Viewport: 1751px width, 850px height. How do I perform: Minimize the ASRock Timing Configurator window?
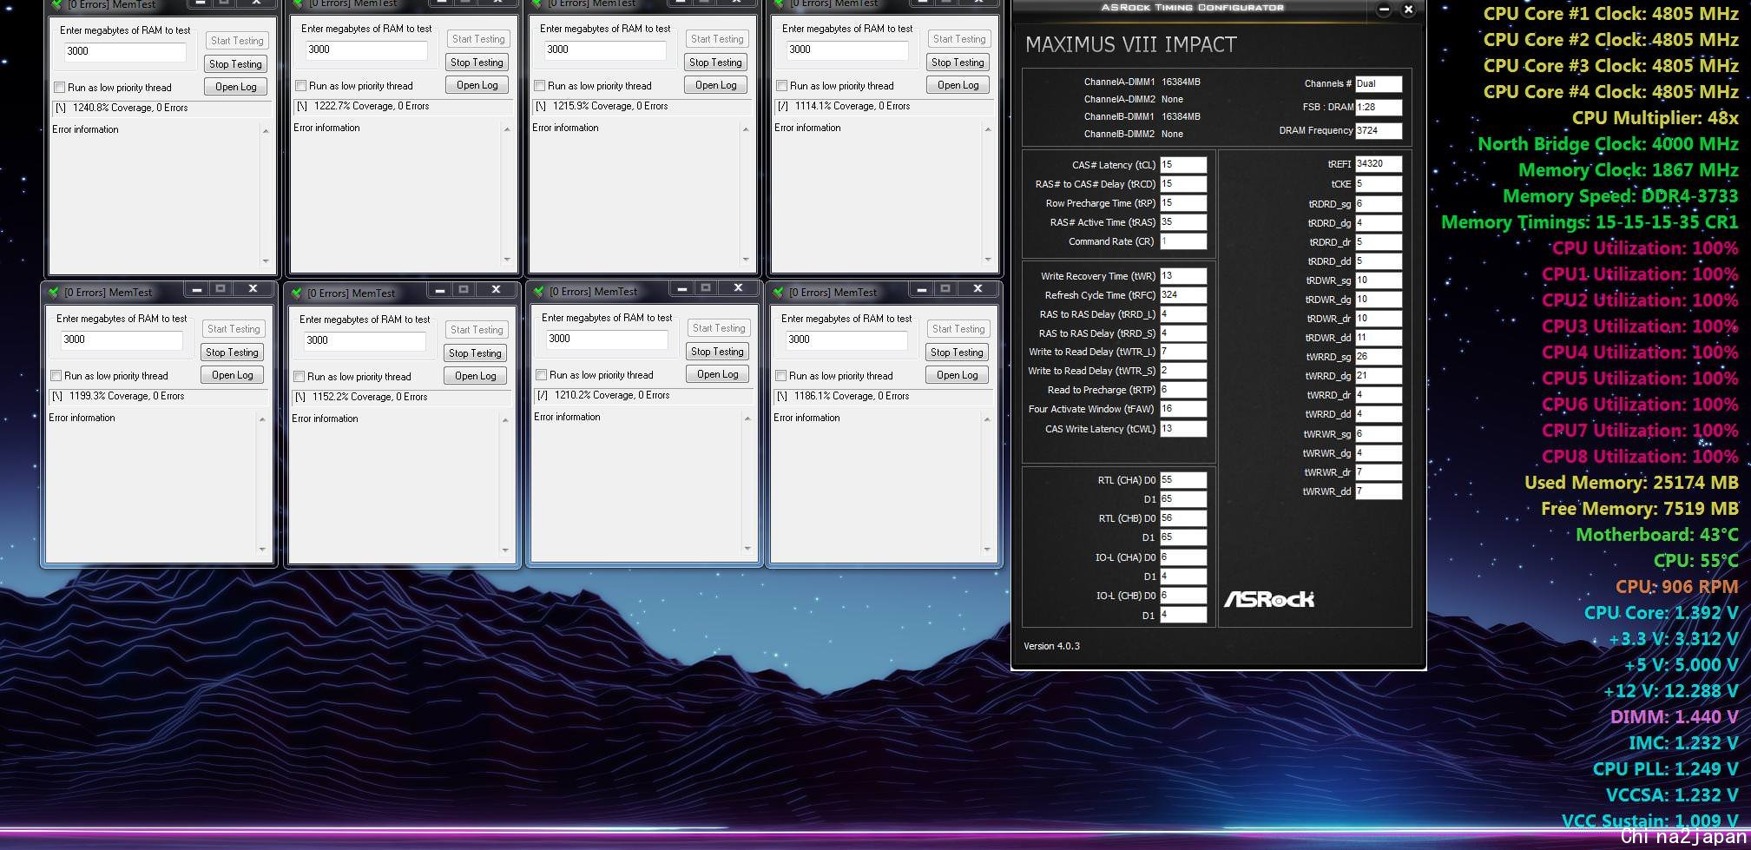point(1384,10)
